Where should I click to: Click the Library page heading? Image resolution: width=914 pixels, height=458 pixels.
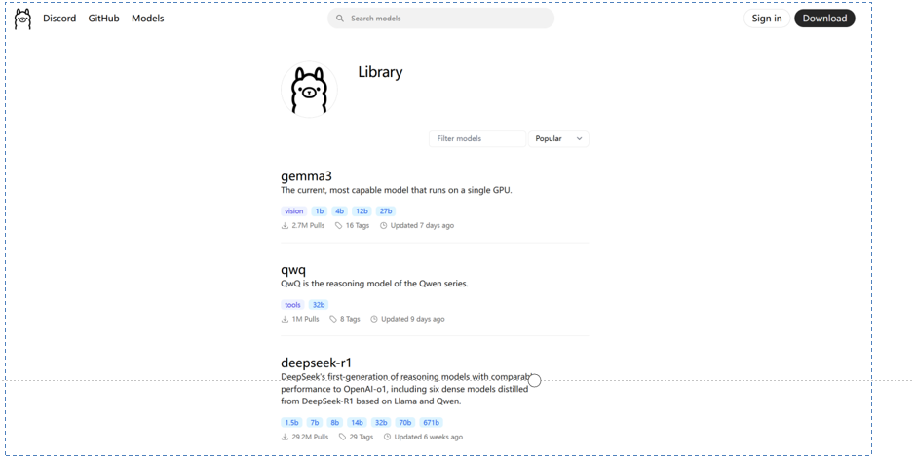coord(380,72)
